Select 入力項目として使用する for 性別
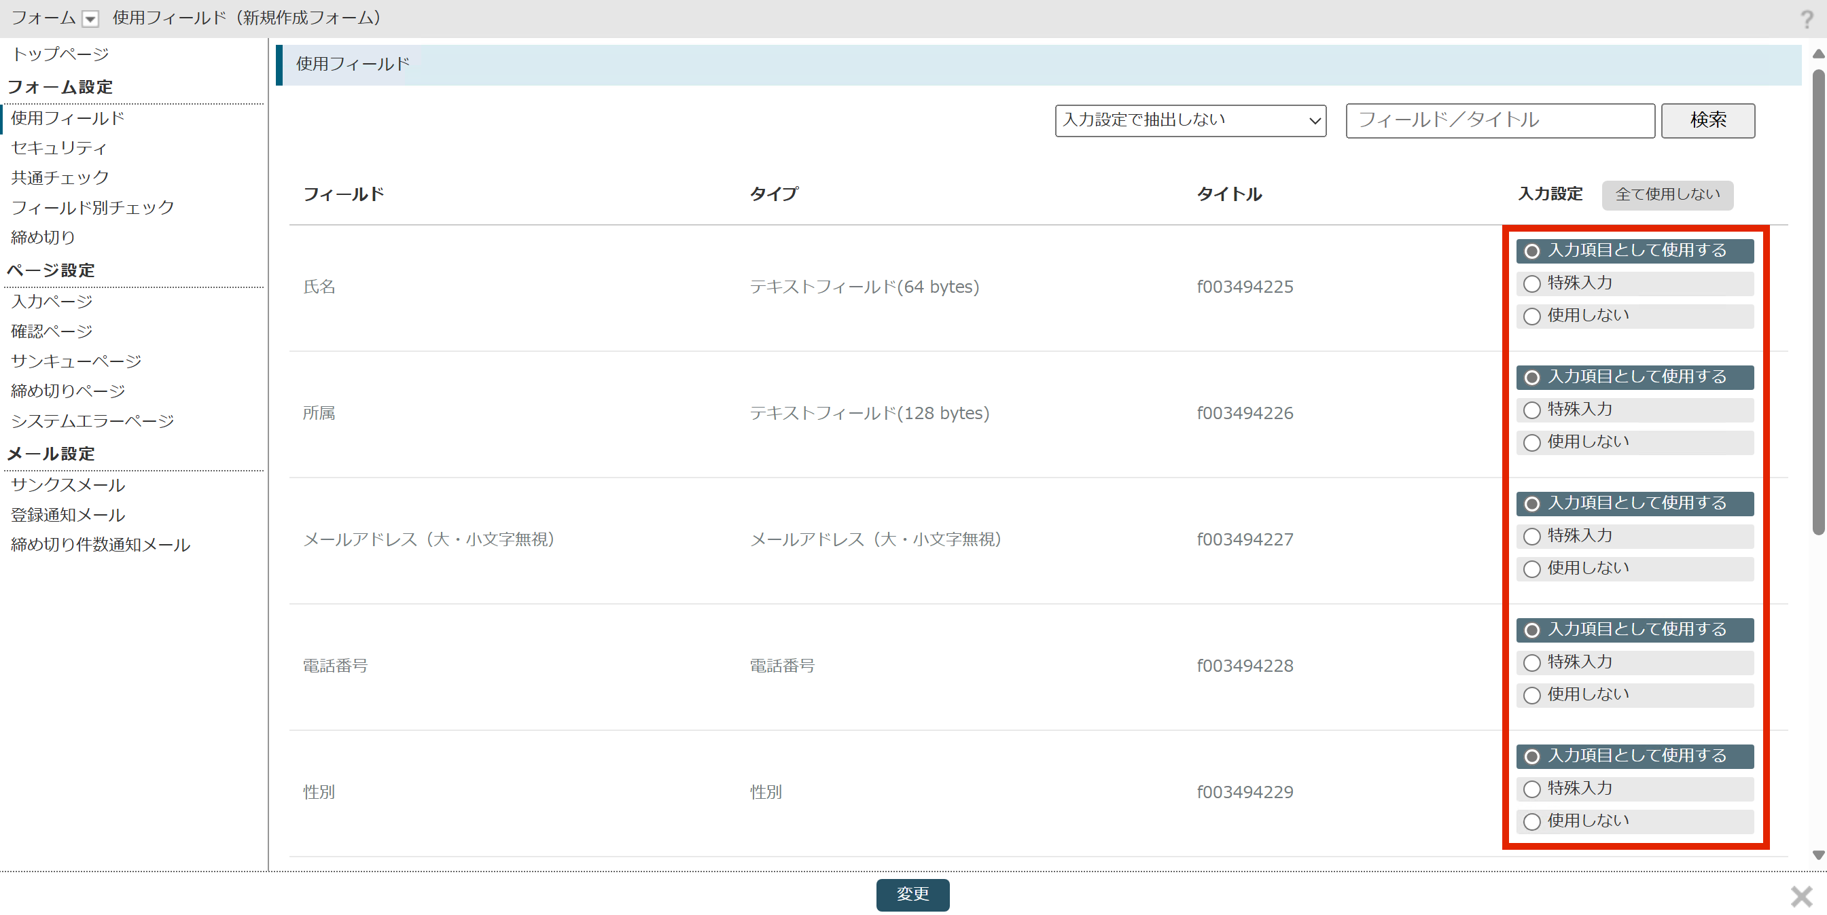 [x=1634, y=755]
